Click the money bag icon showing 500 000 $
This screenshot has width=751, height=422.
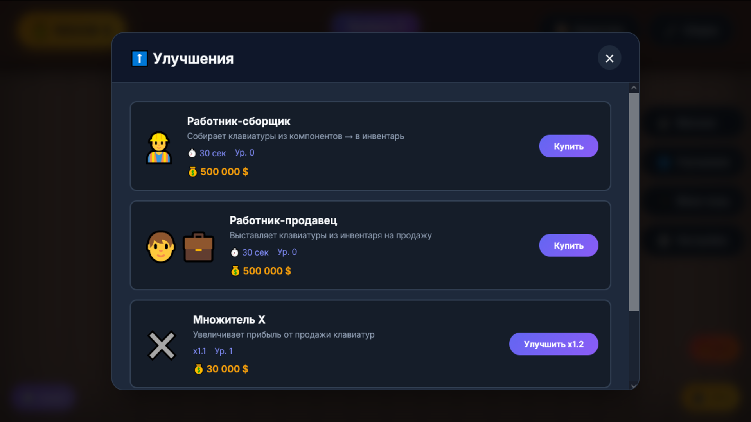[192, 172]
